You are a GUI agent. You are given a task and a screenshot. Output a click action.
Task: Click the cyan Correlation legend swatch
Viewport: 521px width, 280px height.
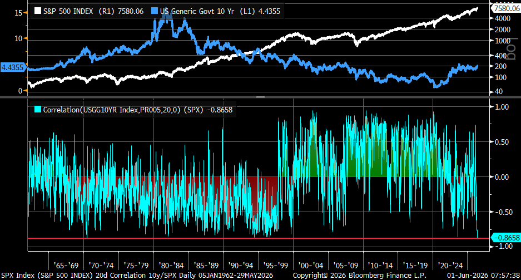coord(38,110)
